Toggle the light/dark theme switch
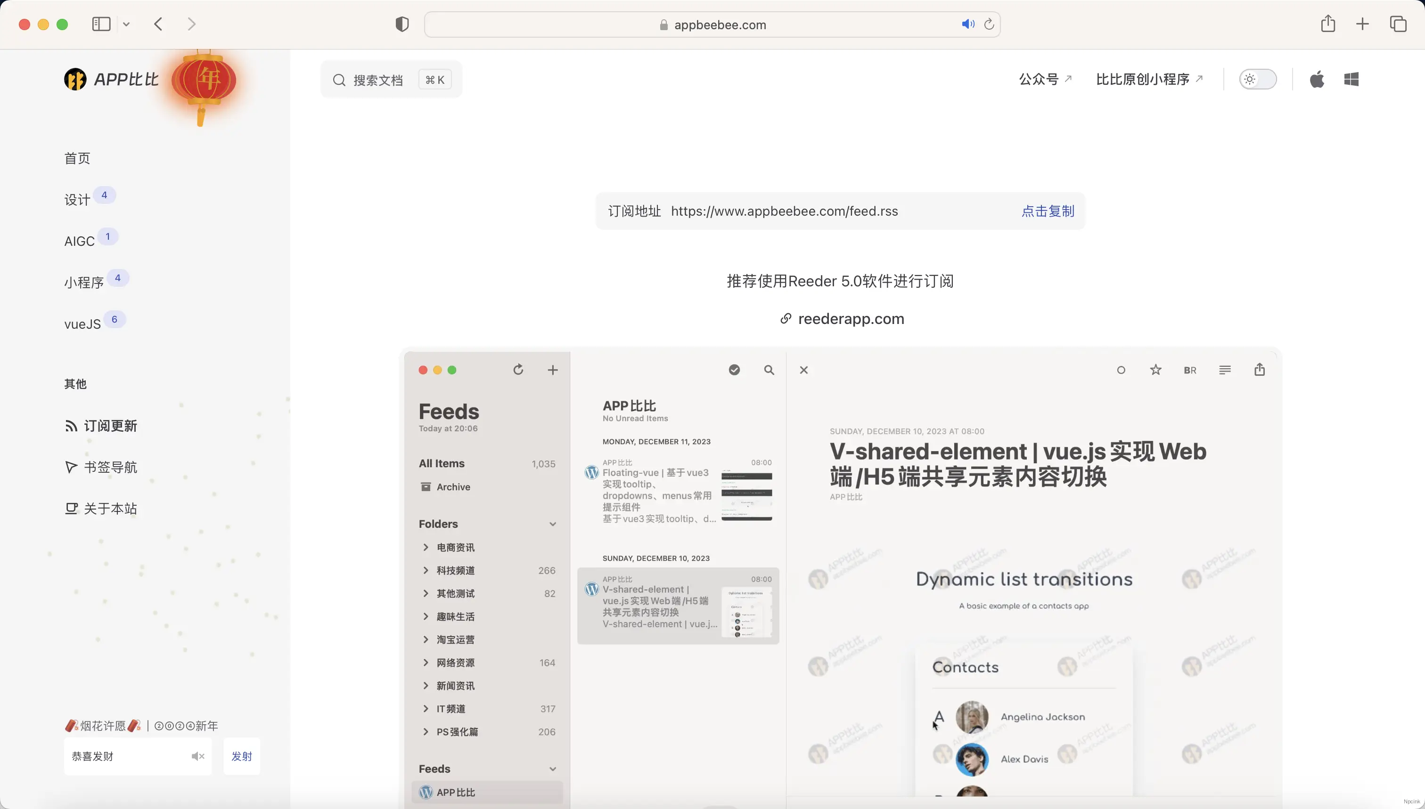This screenshot has width=1425, height=809. 1259,79
